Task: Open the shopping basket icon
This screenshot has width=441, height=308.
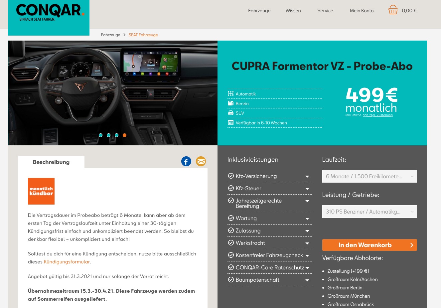Action: tap(393, 10)
